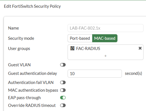Image resolution: width=146 pixels, height=111 pixels.
Task: Enable Override RADIUS timeout toggle
Action: [63, 105]
